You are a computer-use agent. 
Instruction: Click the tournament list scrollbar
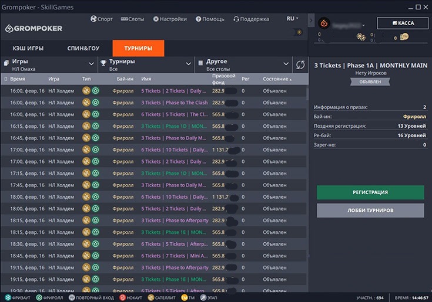[x=307, y=94]
